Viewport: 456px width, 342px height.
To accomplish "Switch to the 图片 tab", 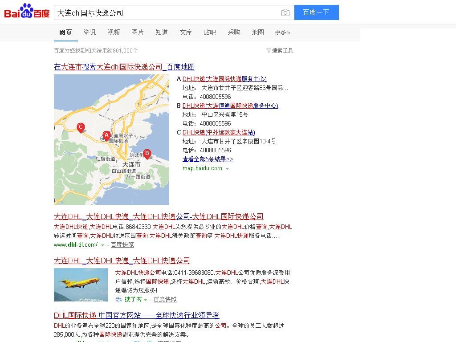I will pyautogui.click(x=138, y=33).
